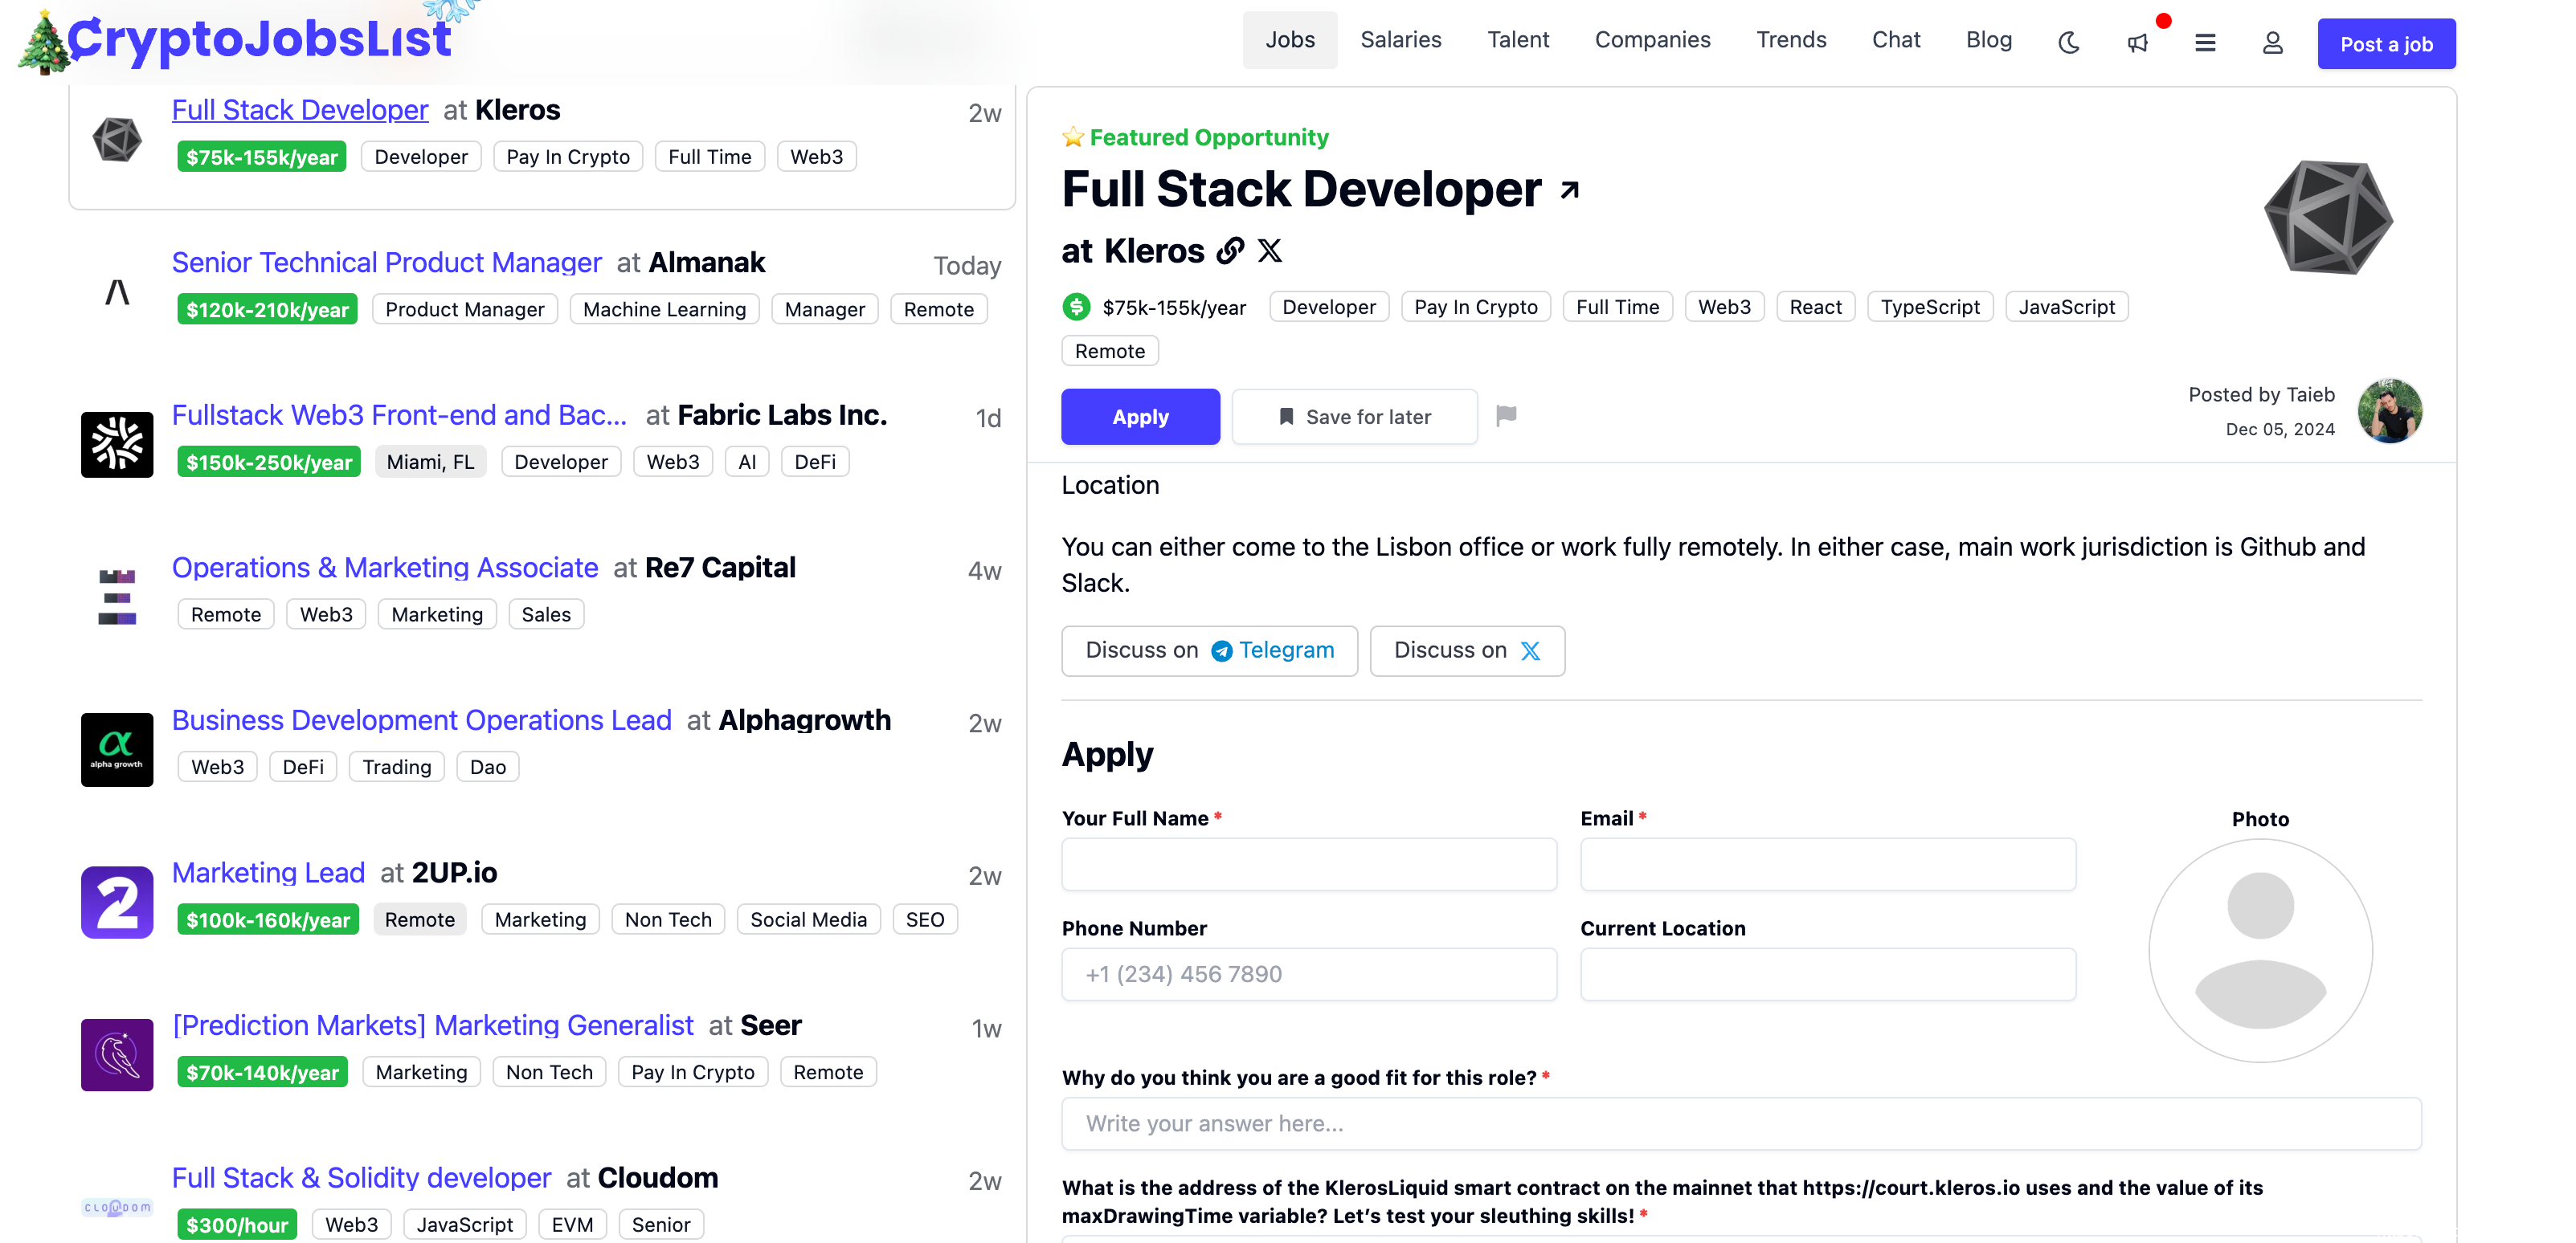Viewport: 2576px width, 1243px height.
Task: Click the 2UP.io company logo
Action: [117, 903]
